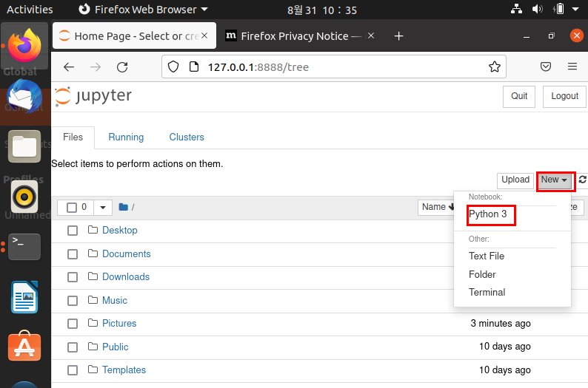Expand the selection type dropdown arrow
The width and height of the screenshot is (588, 388).
[103, 207]
